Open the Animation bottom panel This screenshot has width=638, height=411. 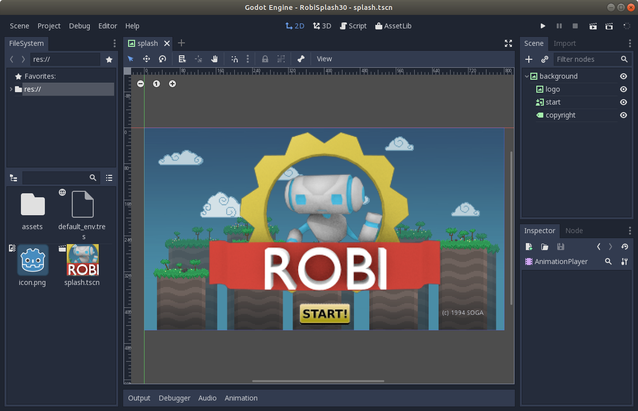pyautogui.click(x=241, y=398)
